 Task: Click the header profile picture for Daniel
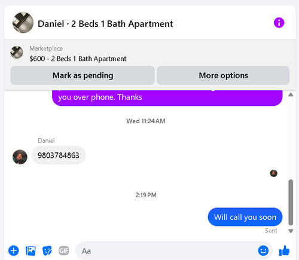pyautogui.click(x=23, y=23)
